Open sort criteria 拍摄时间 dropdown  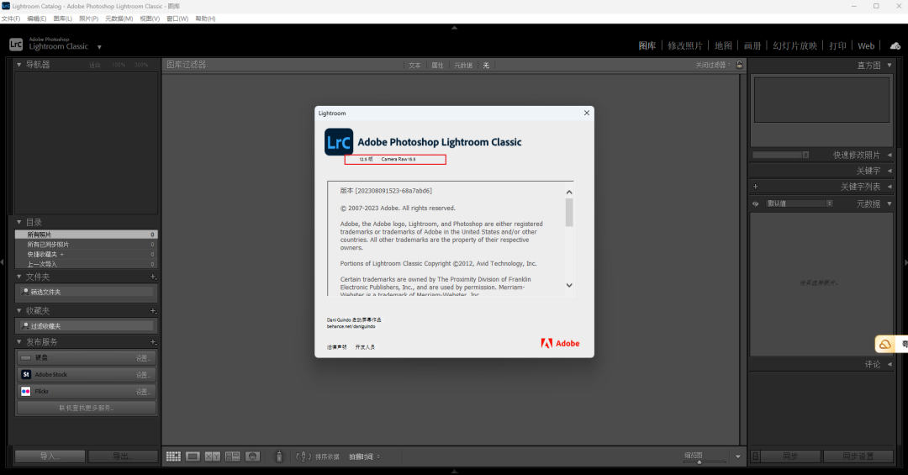click(x=364, y=457)
